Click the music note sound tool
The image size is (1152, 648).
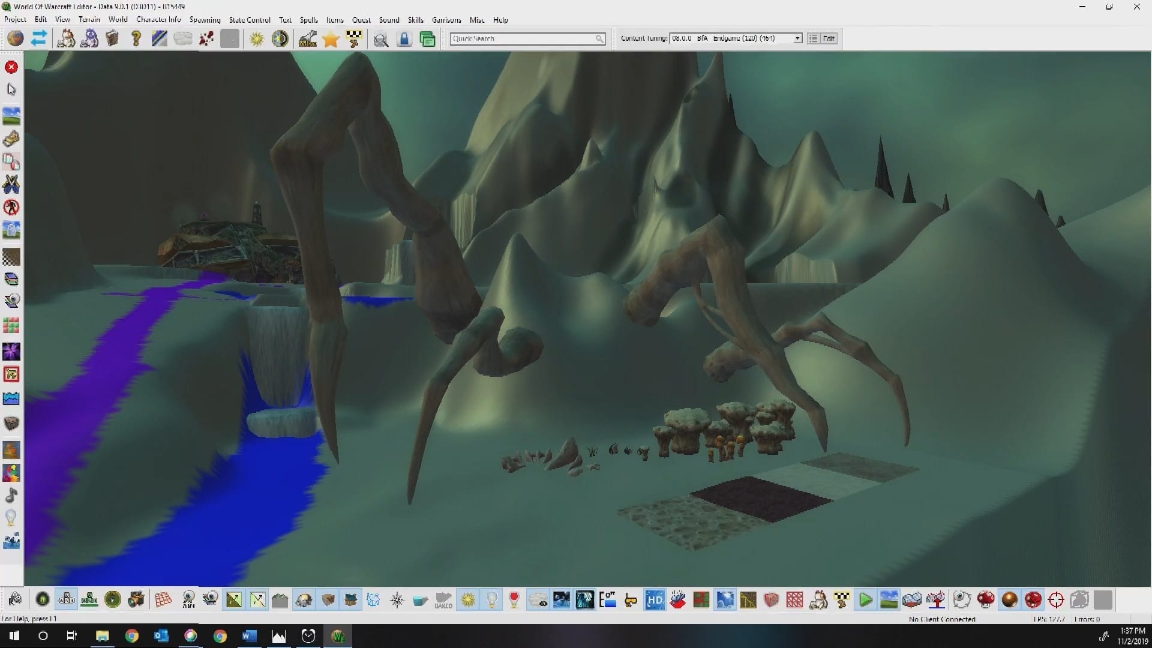coord(11,496)
